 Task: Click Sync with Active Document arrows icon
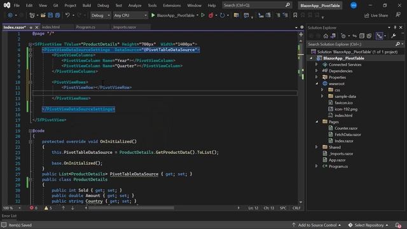click(355, 36)
